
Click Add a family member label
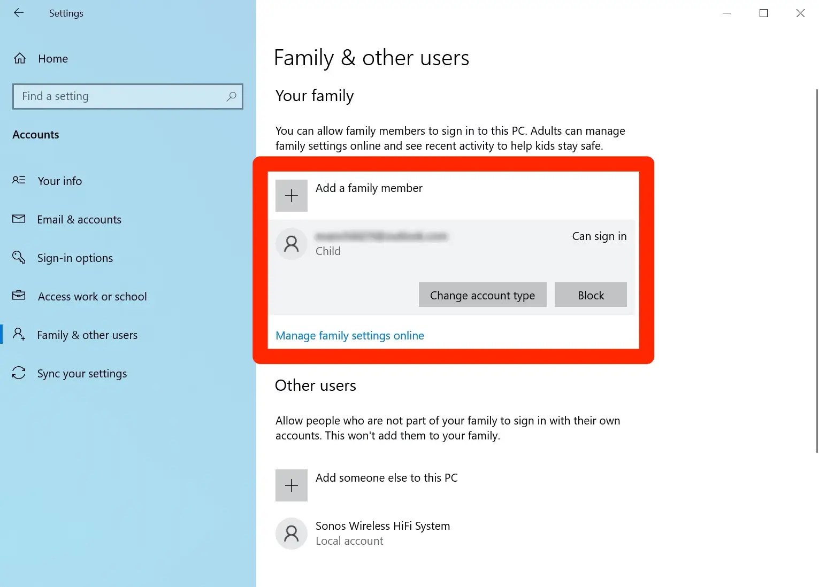tap(369, 188)
